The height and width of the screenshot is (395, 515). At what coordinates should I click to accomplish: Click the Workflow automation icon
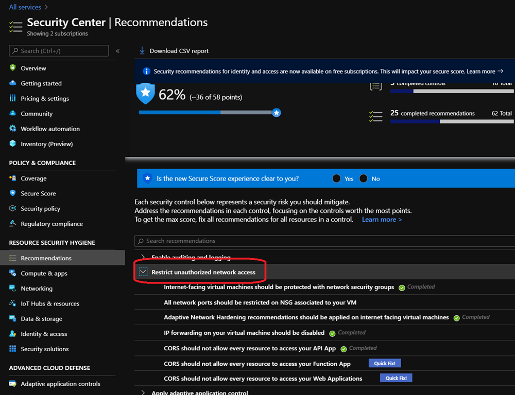pos(13,129)
